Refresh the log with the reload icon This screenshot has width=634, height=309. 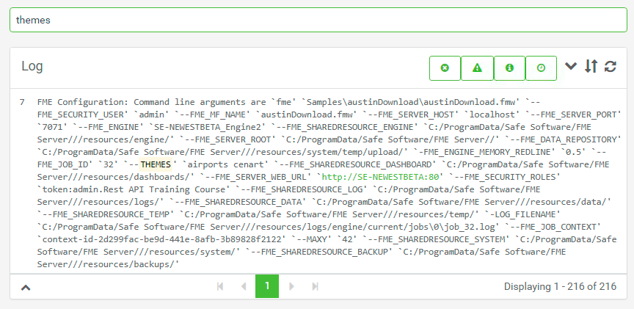point(610,66)
